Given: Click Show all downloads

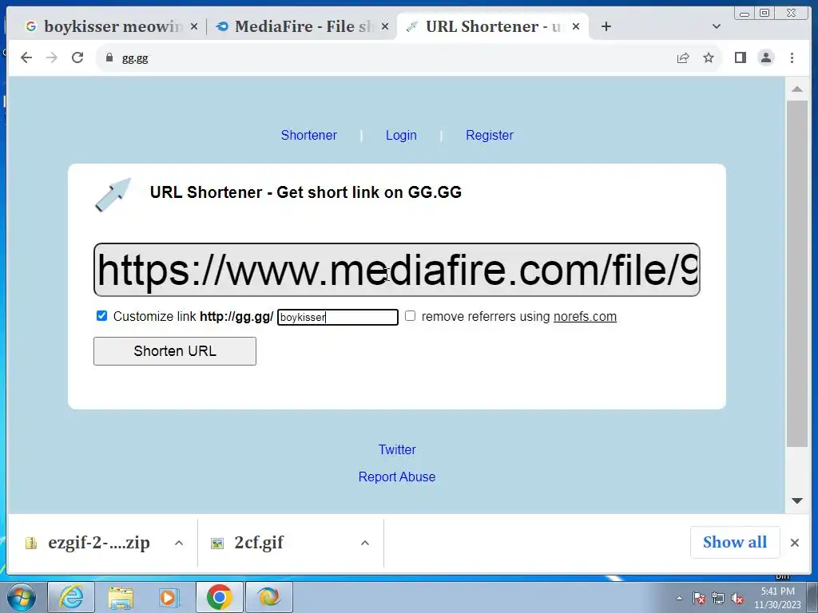Looking at the screenshot, I should coord(735,542).
